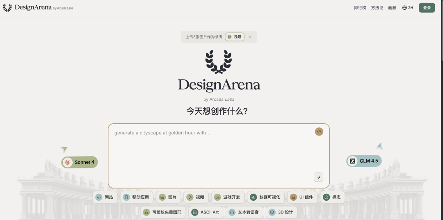
Task: Select the 视频 category chip below prompt
Action: [x=196, y=197]
